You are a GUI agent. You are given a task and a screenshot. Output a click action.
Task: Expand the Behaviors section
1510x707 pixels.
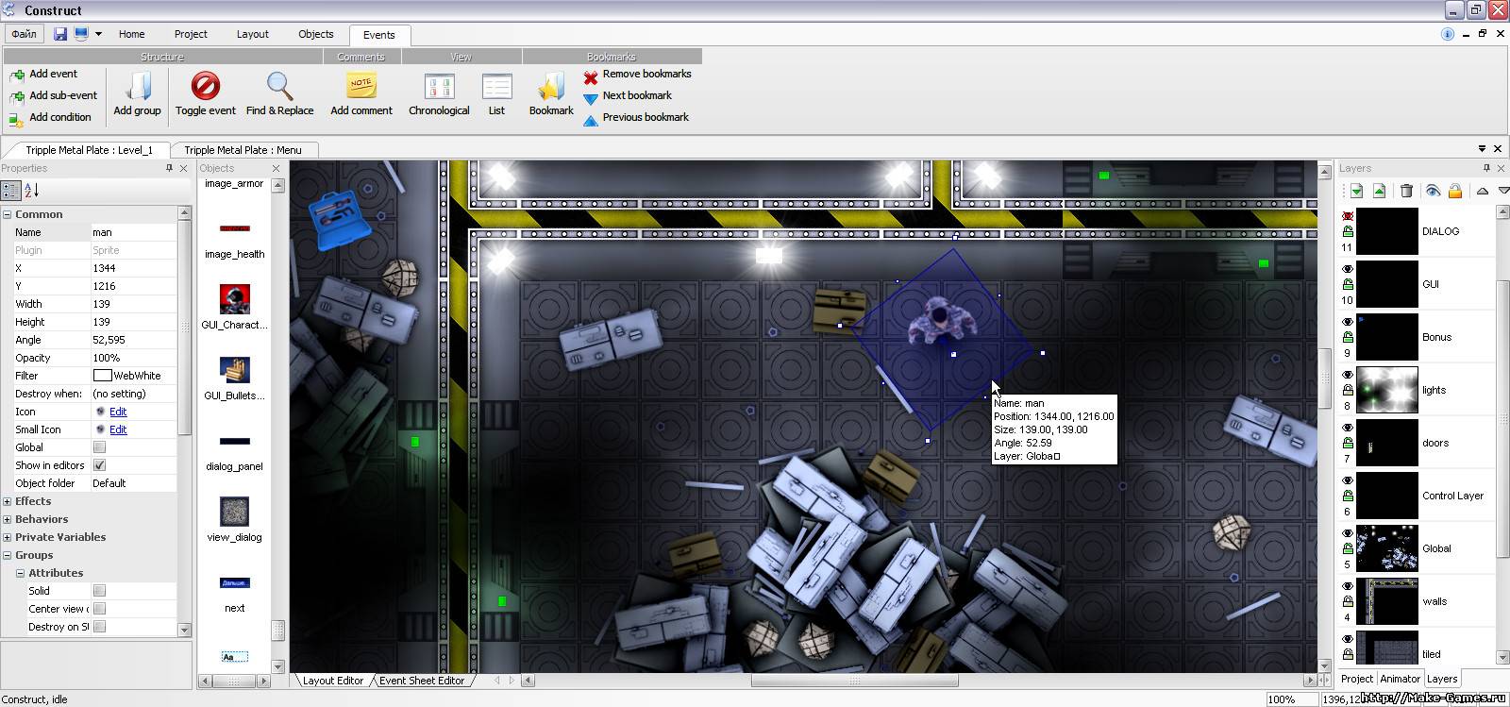tap(8, 519)
